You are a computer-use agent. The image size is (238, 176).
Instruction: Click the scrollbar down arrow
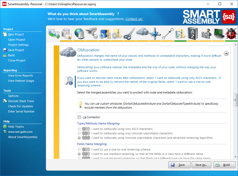pos(236,157)
